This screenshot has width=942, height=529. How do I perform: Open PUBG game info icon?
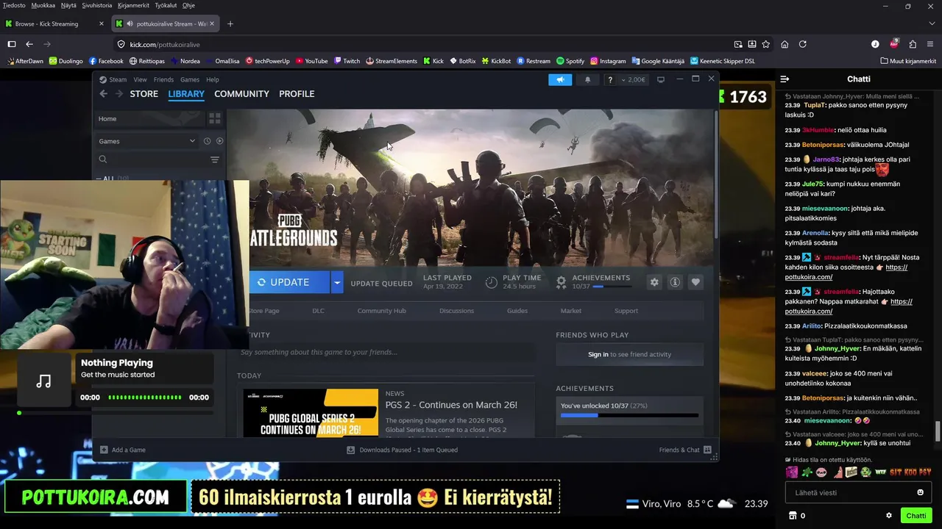tap(675, 282)
